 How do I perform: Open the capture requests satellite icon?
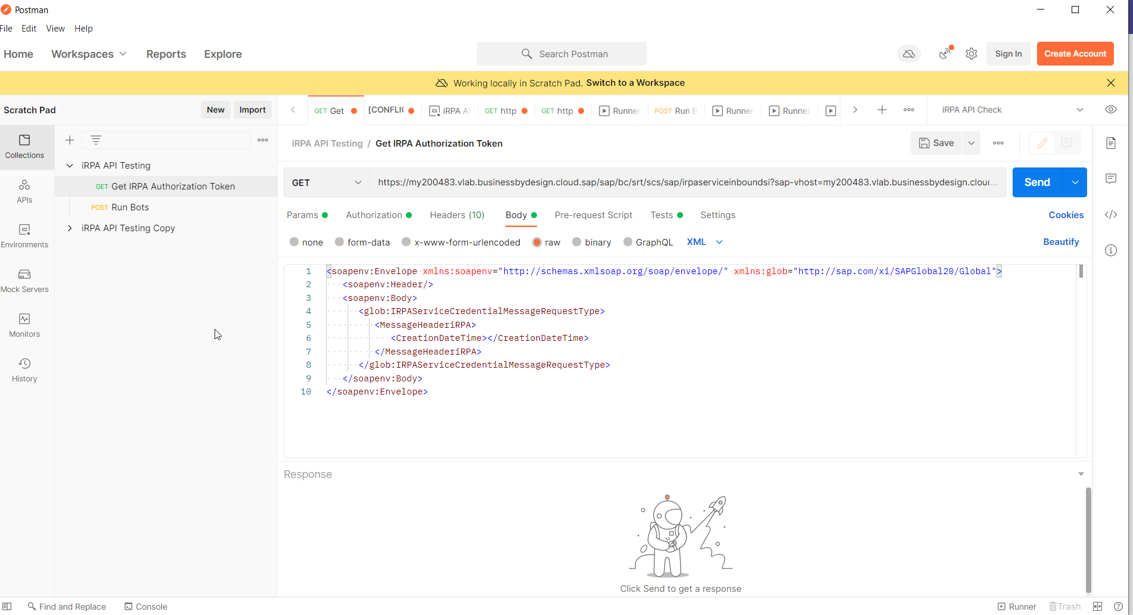945,54
